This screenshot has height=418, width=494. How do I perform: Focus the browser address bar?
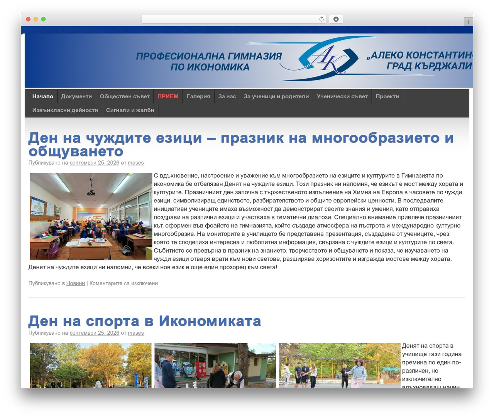point(233,19)
